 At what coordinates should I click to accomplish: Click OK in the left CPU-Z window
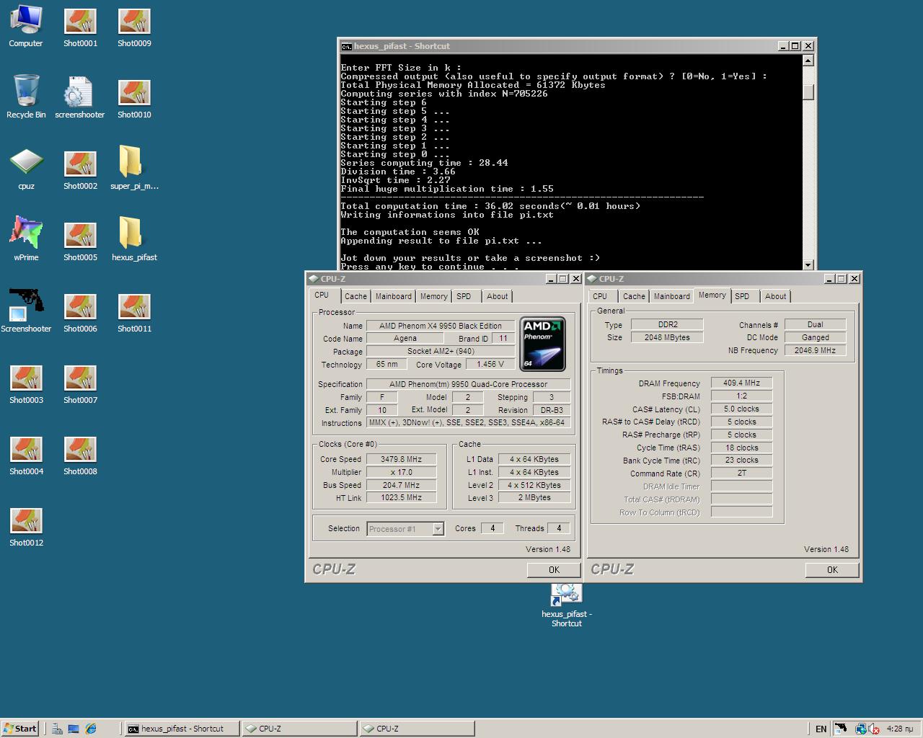tap(554, 569)
